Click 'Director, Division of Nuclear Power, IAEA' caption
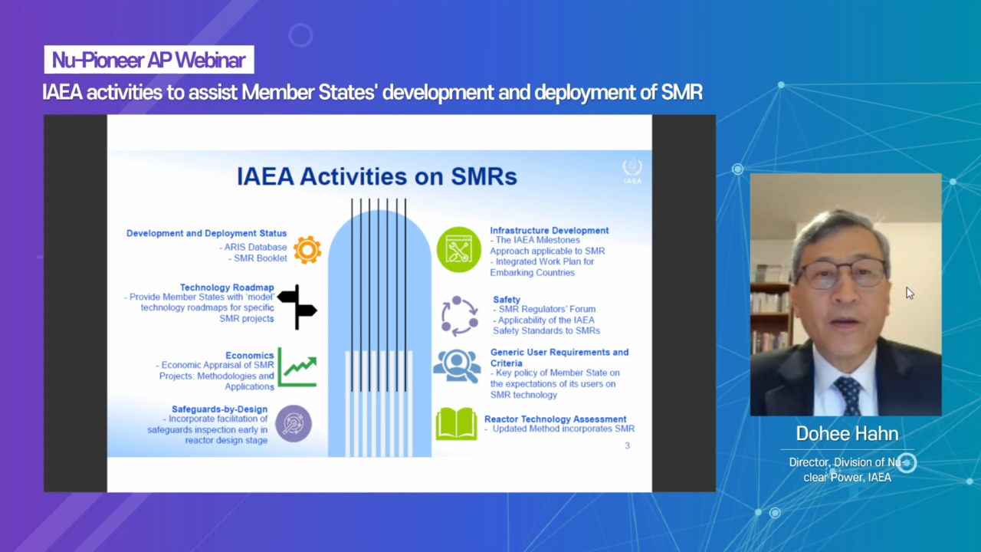 (847, 470)
